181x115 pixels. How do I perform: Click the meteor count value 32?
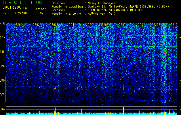click(x=42, y=13)
